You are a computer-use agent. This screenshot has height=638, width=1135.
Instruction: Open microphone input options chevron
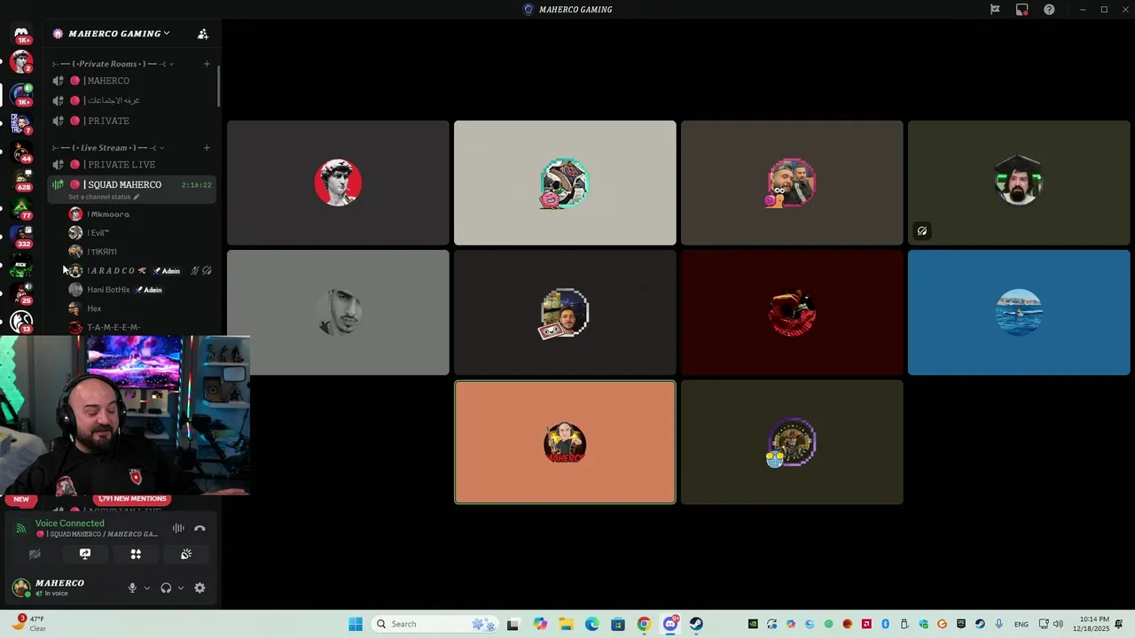(147, 587)
